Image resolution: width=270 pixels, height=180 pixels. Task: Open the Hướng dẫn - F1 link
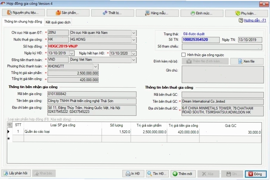tap(255, 20)
